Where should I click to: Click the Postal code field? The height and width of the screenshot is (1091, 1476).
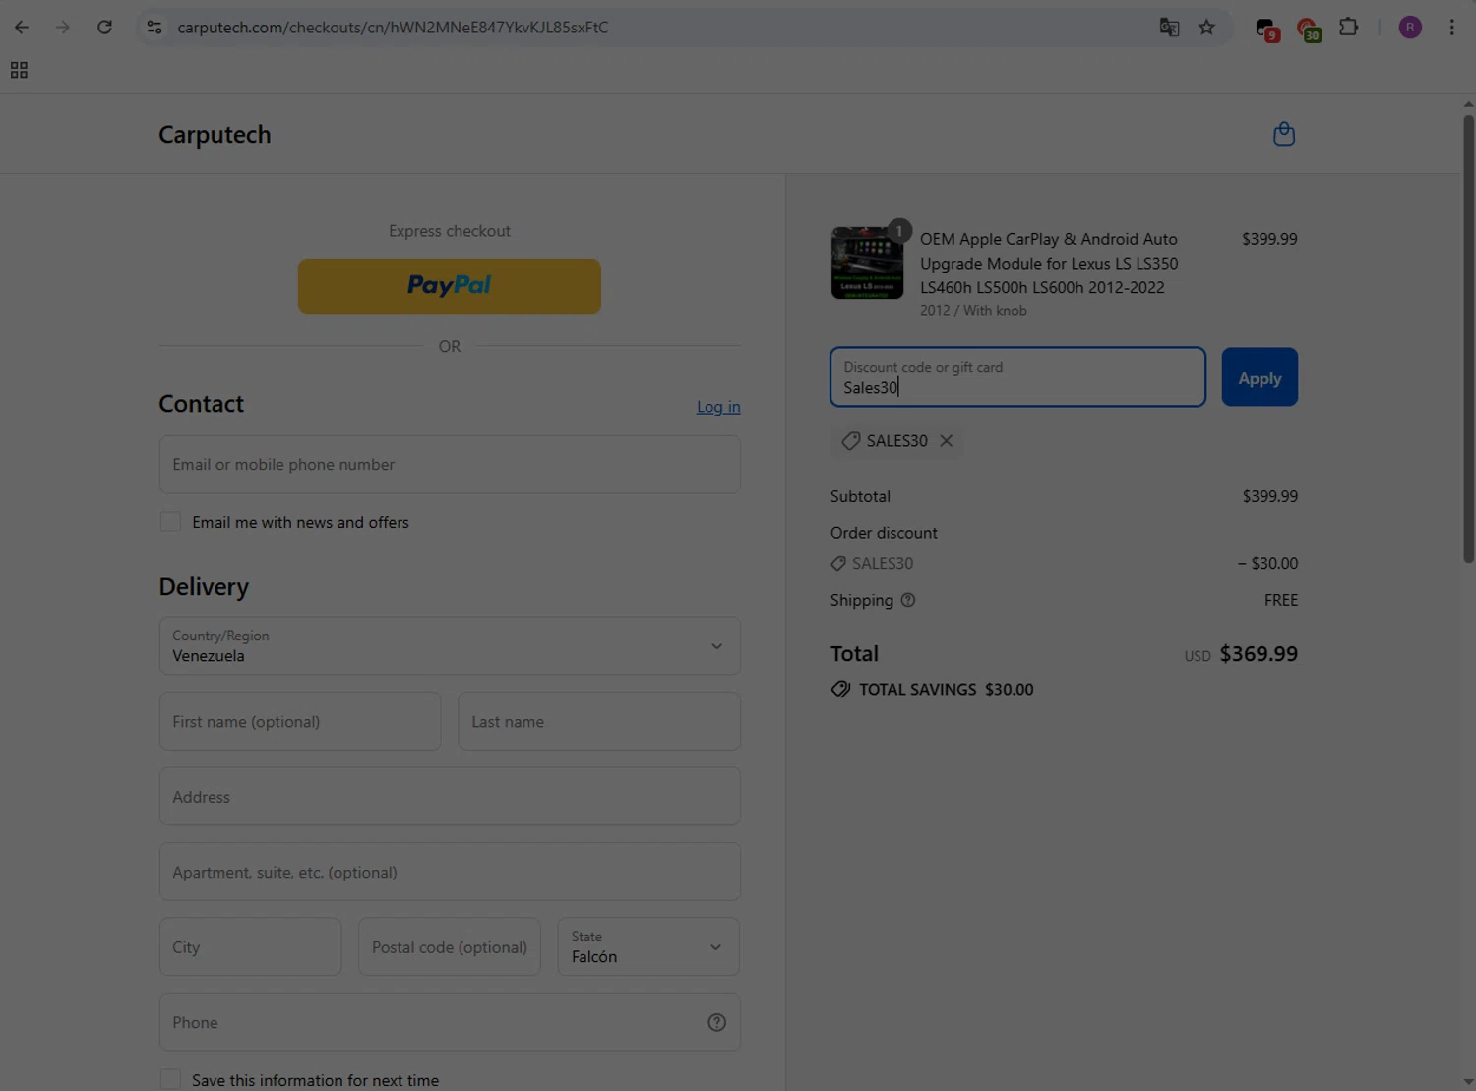pyautogui.click(x=450, y=946)
